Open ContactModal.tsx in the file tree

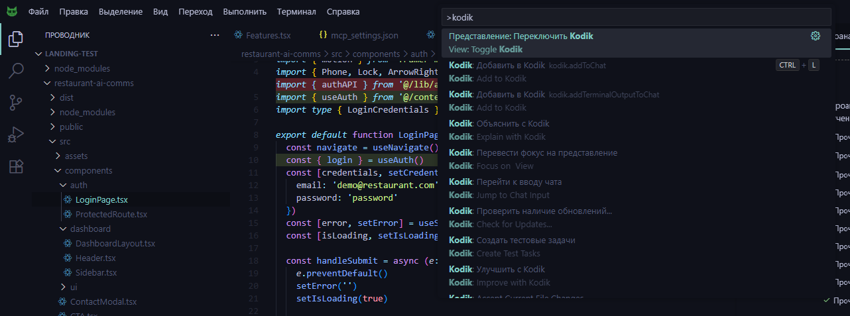pyautogui.click(x=103, y=301)
